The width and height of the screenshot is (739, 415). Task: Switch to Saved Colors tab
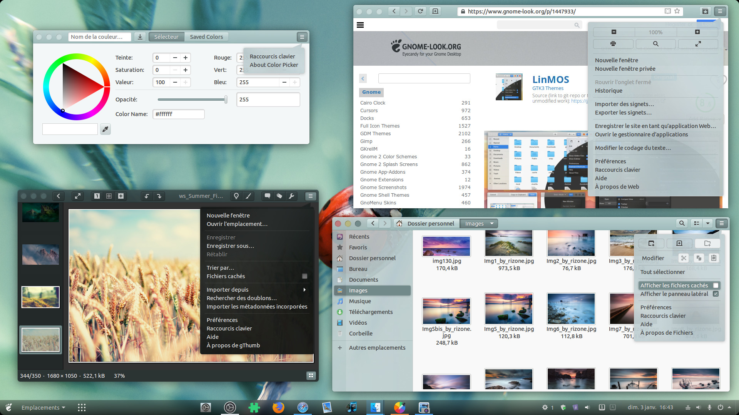pos(206,37)
